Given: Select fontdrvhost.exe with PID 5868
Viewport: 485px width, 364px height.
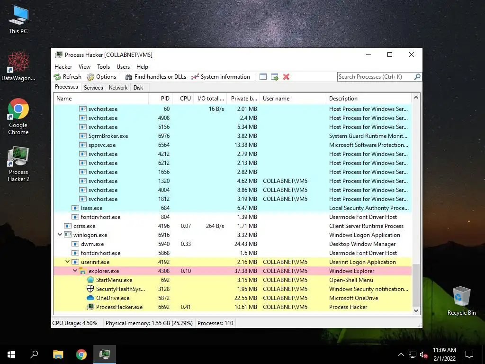Looking at the screenshot, I should click(233, 253).
